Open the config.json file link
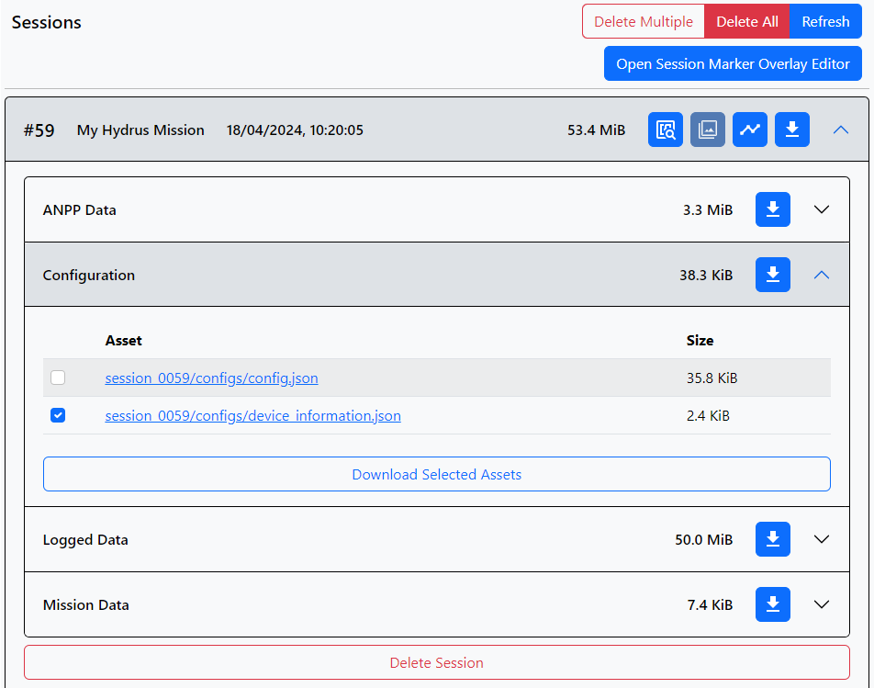 tap(211, 378)
